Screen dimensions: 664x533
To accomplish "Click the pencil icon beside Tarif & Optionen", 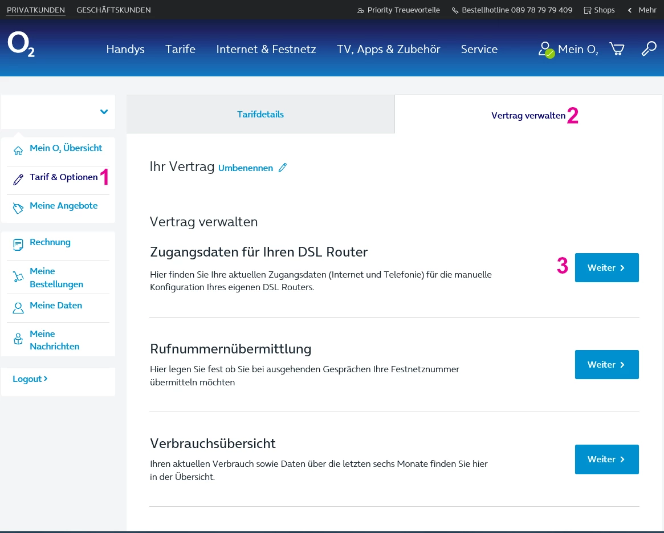I will [x=18, y=180].
